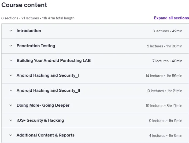Click chevron beside Building Your Android Pentesting LAB
The image size is (189, 143).
(11, 61)
